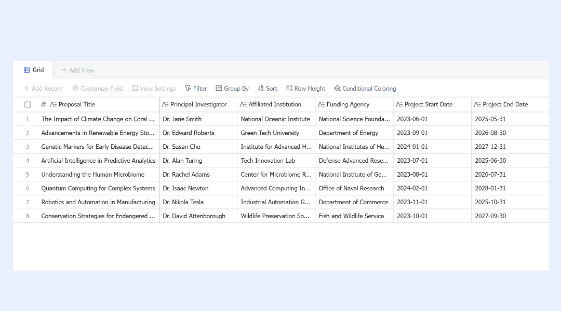Click 'The Impact of Climate Change on Coral' cell
The image size is (561, 311).
[x=98, y=119]
